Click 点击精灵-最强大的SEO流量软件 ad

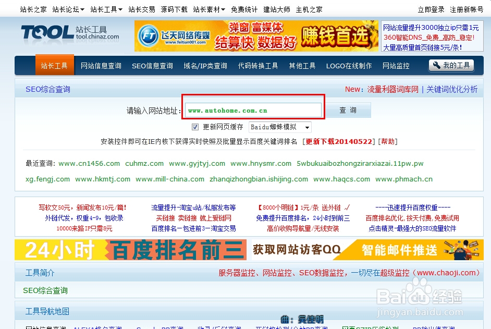point(412,228)
